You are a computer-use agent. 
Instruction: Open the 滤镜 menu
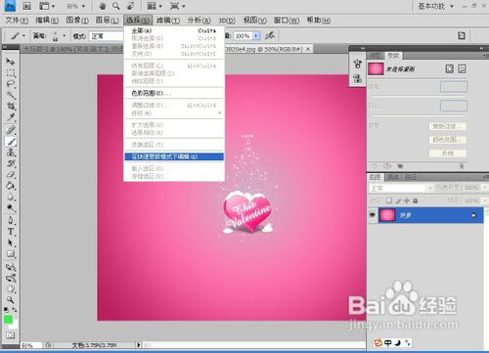[168, 21]
